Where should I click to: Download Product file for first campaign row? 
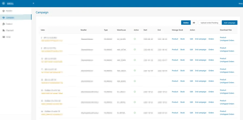pos(223,37)
